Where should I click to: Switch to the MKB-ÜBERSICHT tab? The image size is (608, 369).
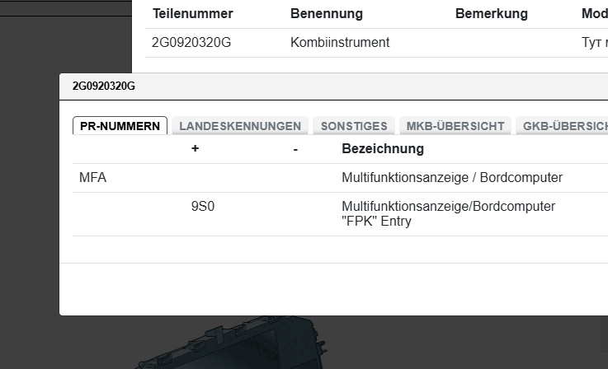(455, 126)
